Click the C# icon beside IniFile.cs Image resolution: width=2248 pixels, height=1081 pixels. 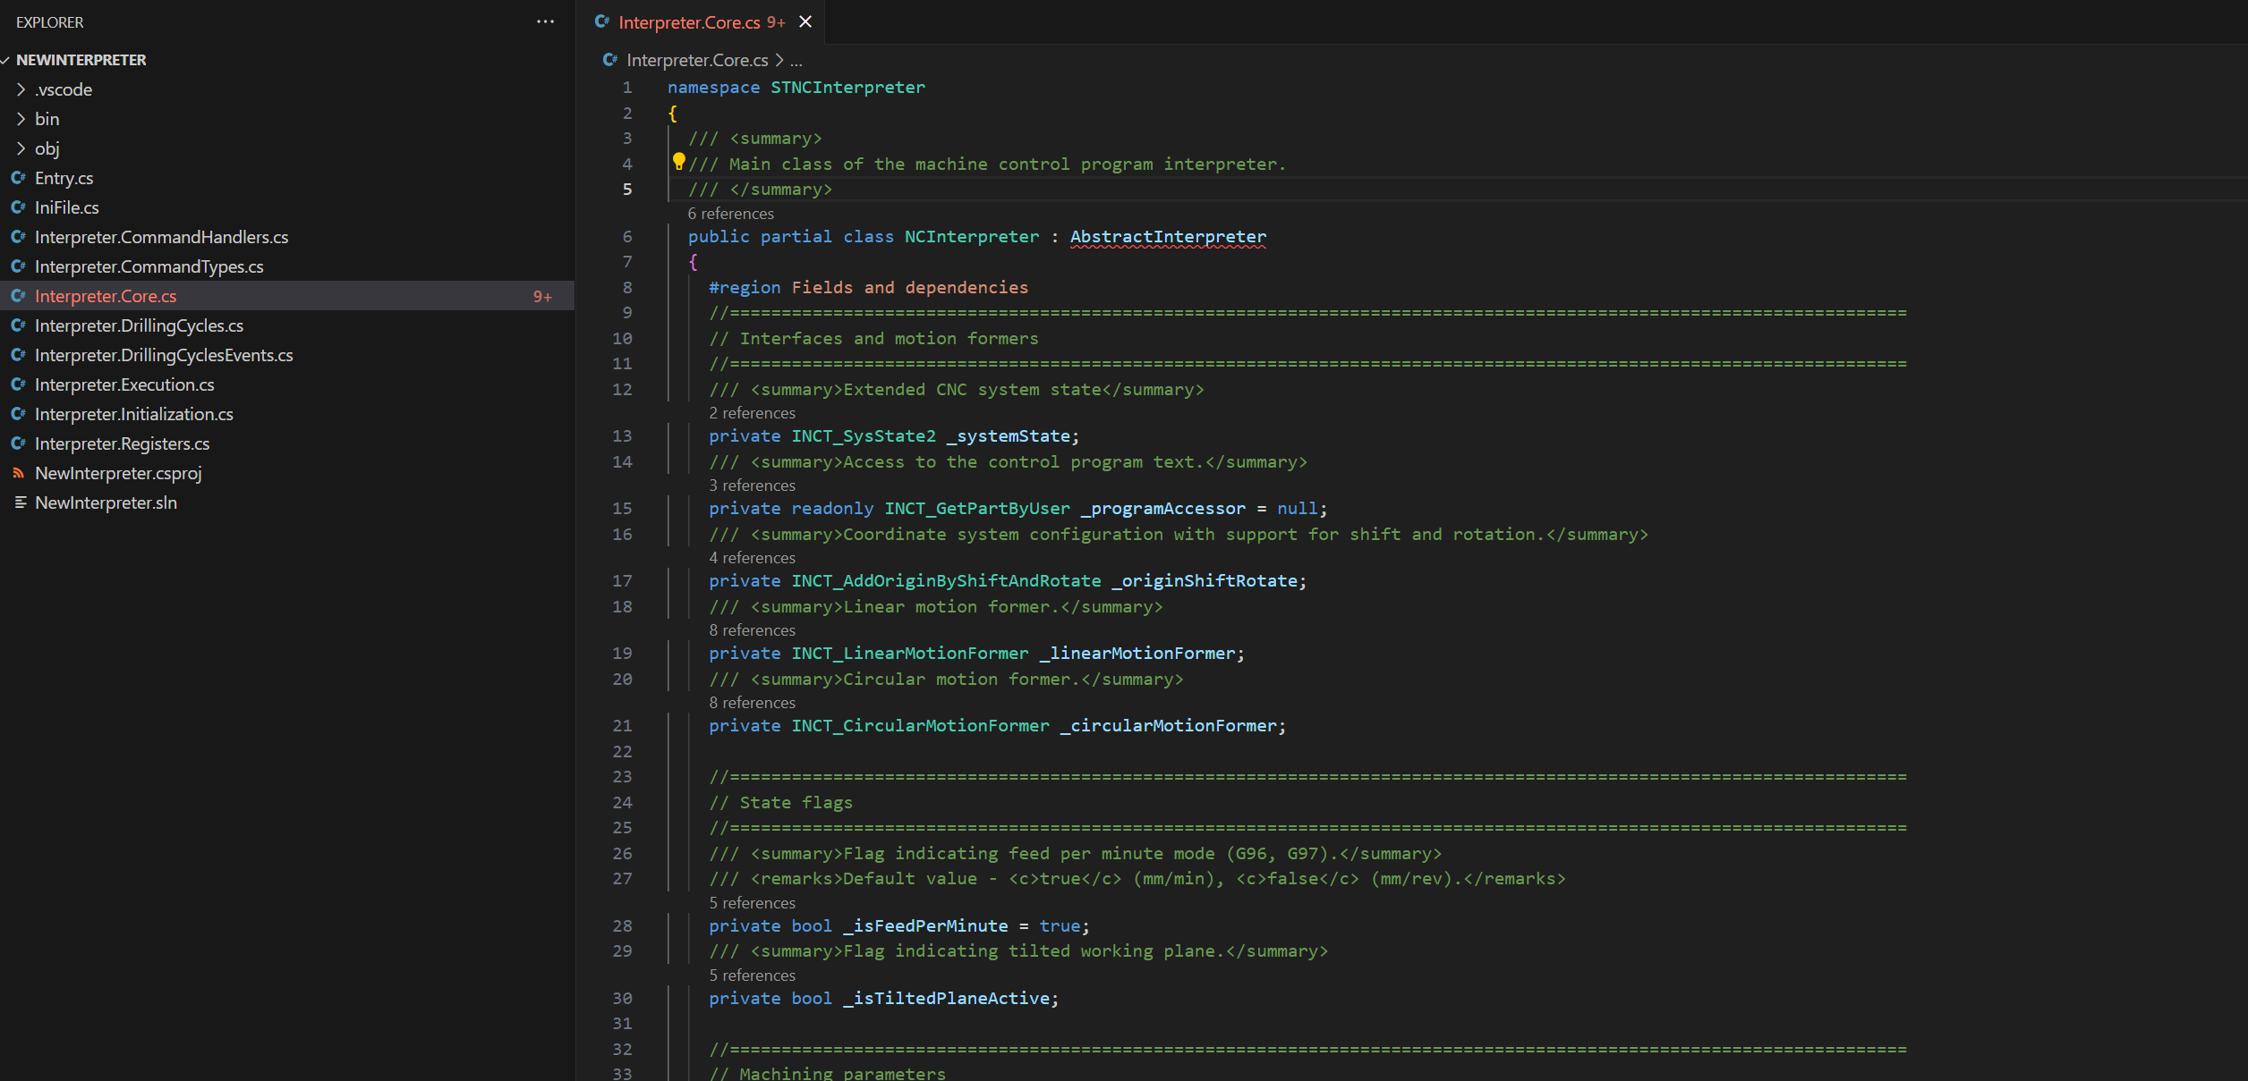tap(18, 207)
